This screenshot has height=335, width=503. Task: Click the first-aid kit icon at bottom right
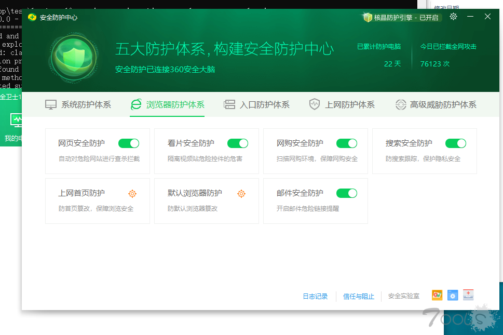point(468,295)
